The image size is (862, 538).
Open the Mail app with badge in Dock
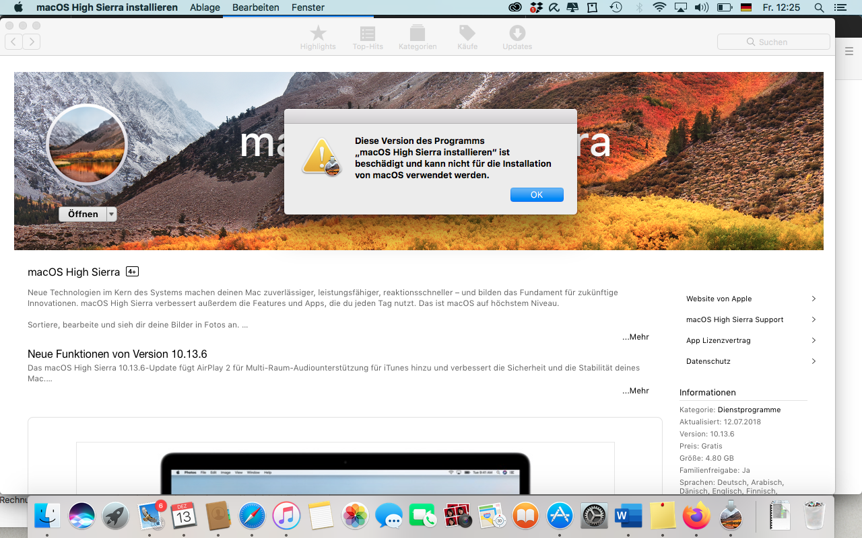[x=151, y=516]
